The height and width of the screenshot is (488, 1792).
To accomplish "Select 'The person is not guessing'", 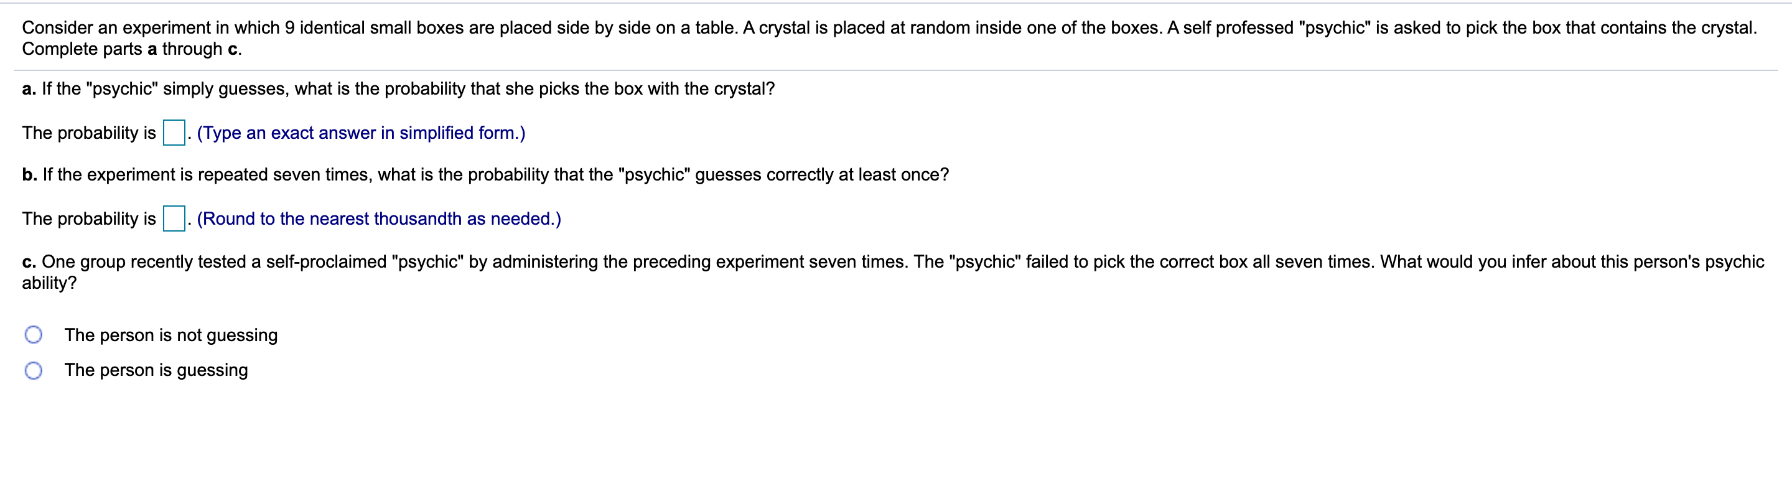I will (x=170, y=335).
